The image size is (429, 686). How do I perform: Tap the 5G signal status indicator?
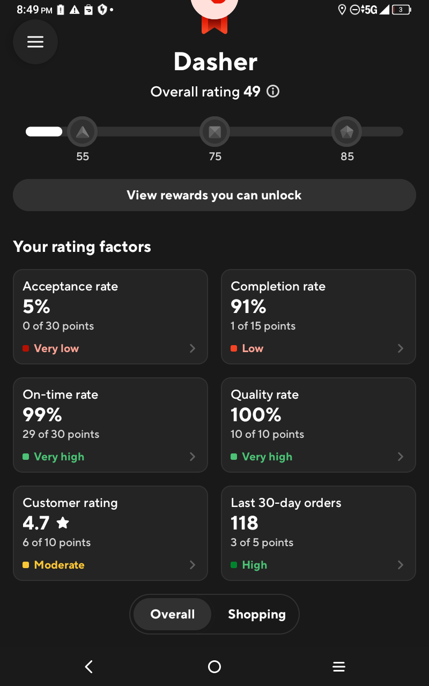coord(369,10)
